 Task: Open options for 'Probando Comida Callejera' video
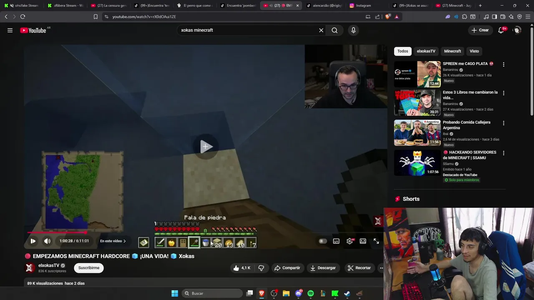(504, 123)
